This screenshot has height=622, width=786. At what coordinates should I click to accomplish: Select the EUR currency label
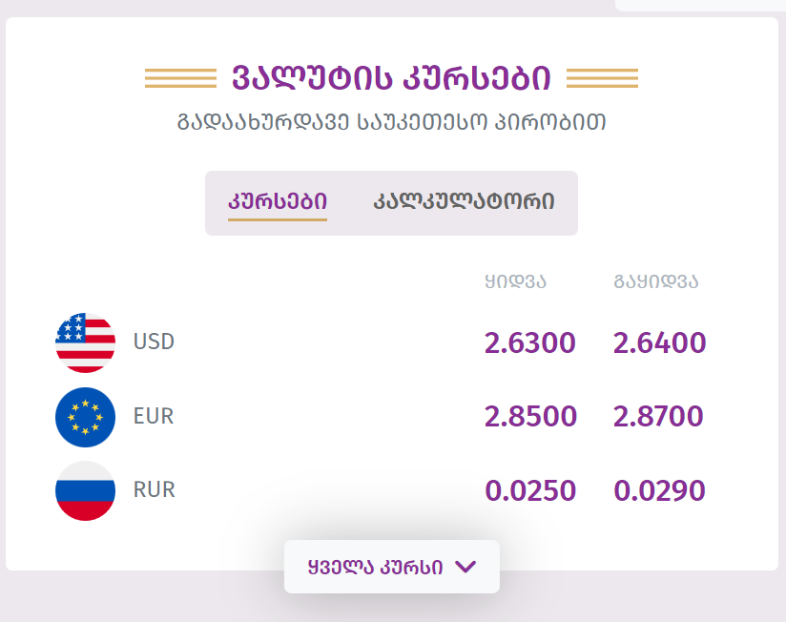coord(154,416)
